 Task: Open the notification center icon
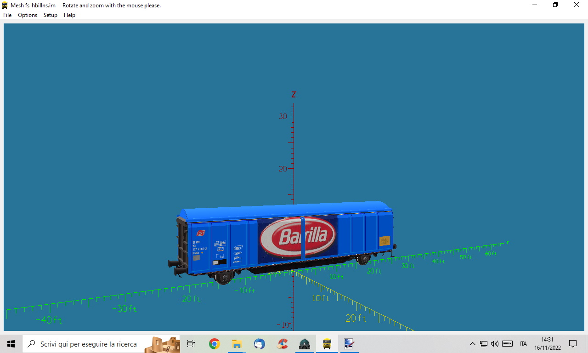click(573, 344)
